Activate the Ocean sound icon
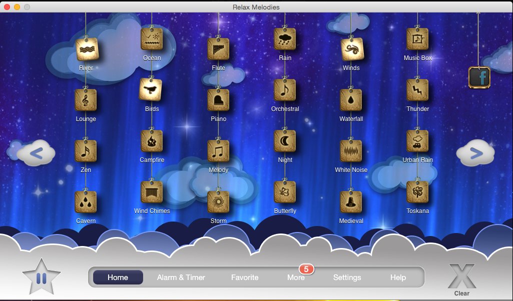The image size is (513, 301). 152,39
